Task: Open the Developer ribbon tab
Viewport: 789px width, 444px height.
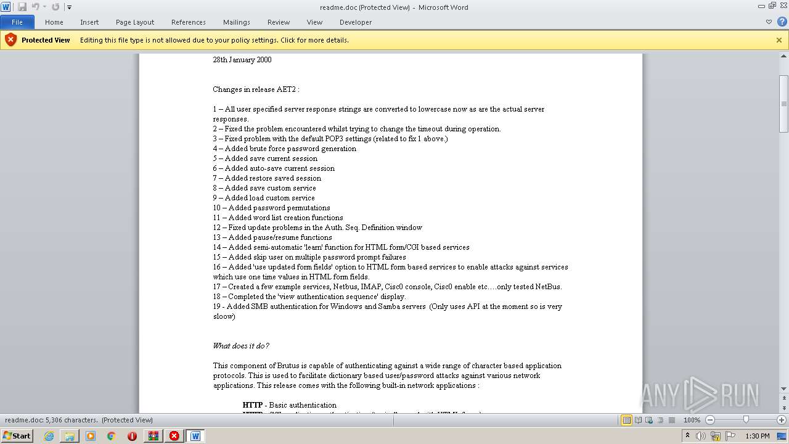Action: point(356,22)
